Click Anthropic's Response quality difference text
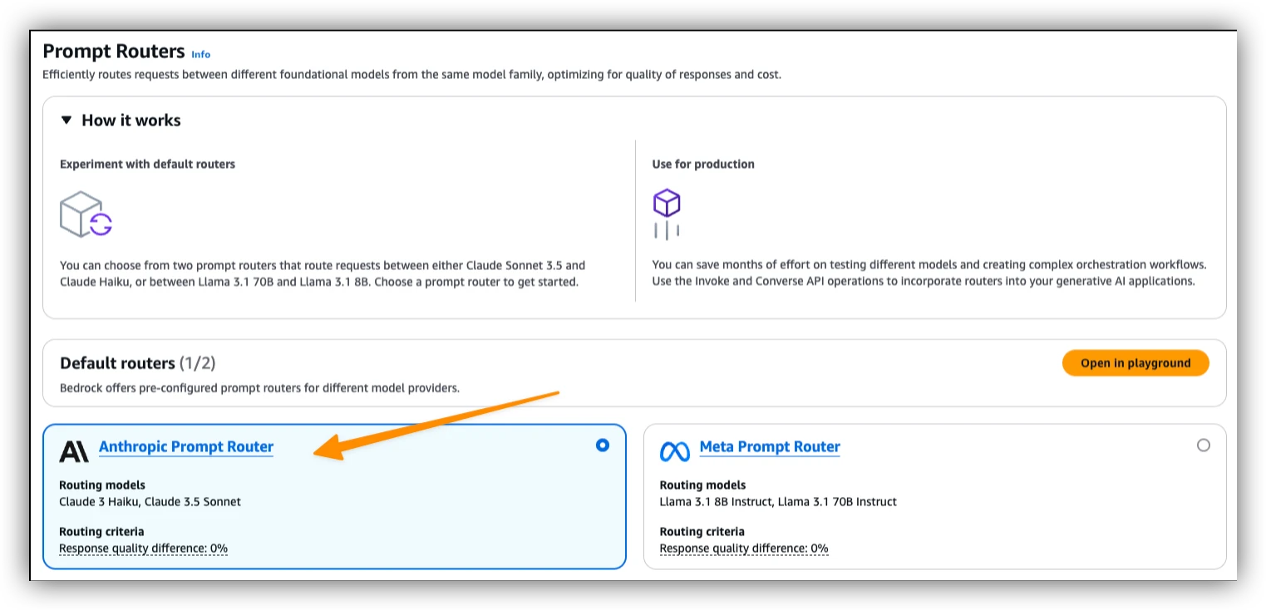 [x=144, y=549]
